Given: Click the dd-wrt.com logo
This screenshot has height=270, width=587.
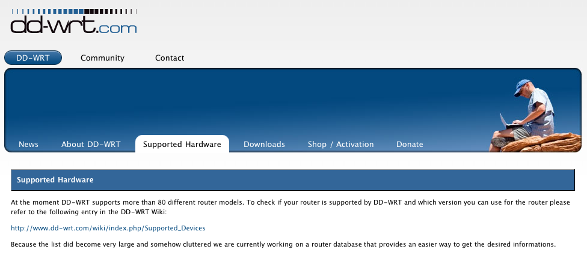Looking at the screenshot, I should (x=73, y=21).
